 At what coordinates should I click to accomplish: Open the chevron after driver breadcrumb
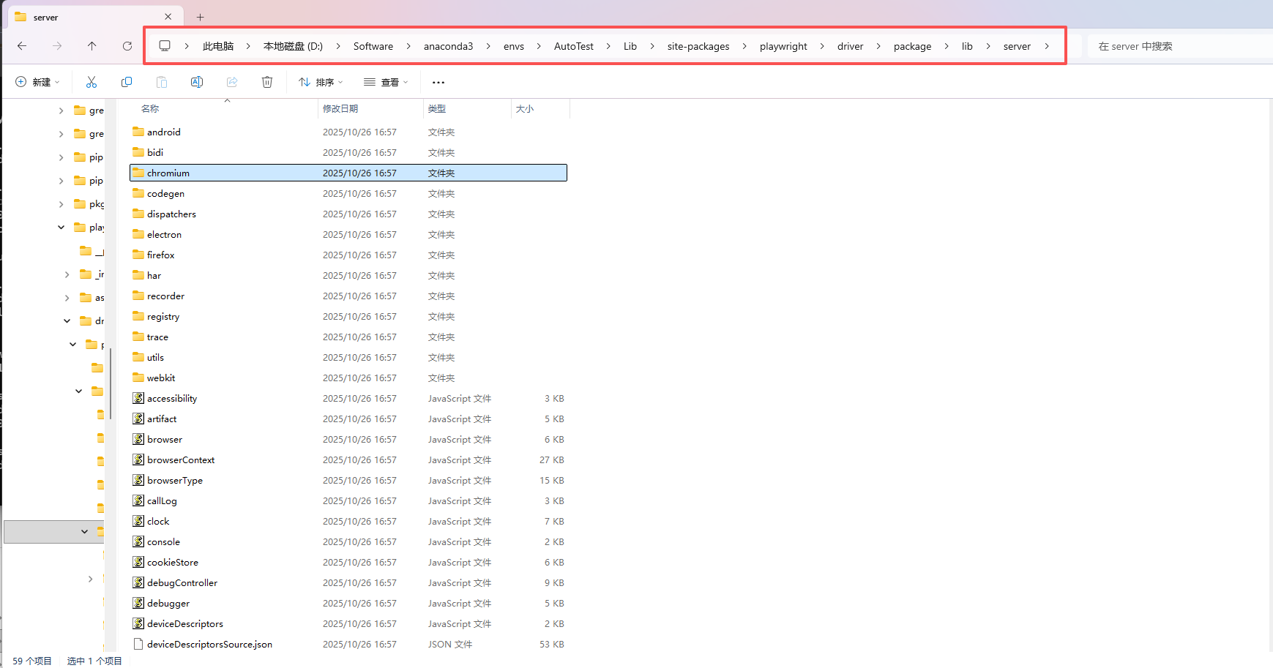click(878, 46)
